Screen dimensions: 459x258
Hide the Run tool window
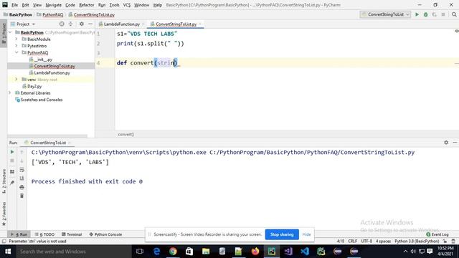point(455,143)
